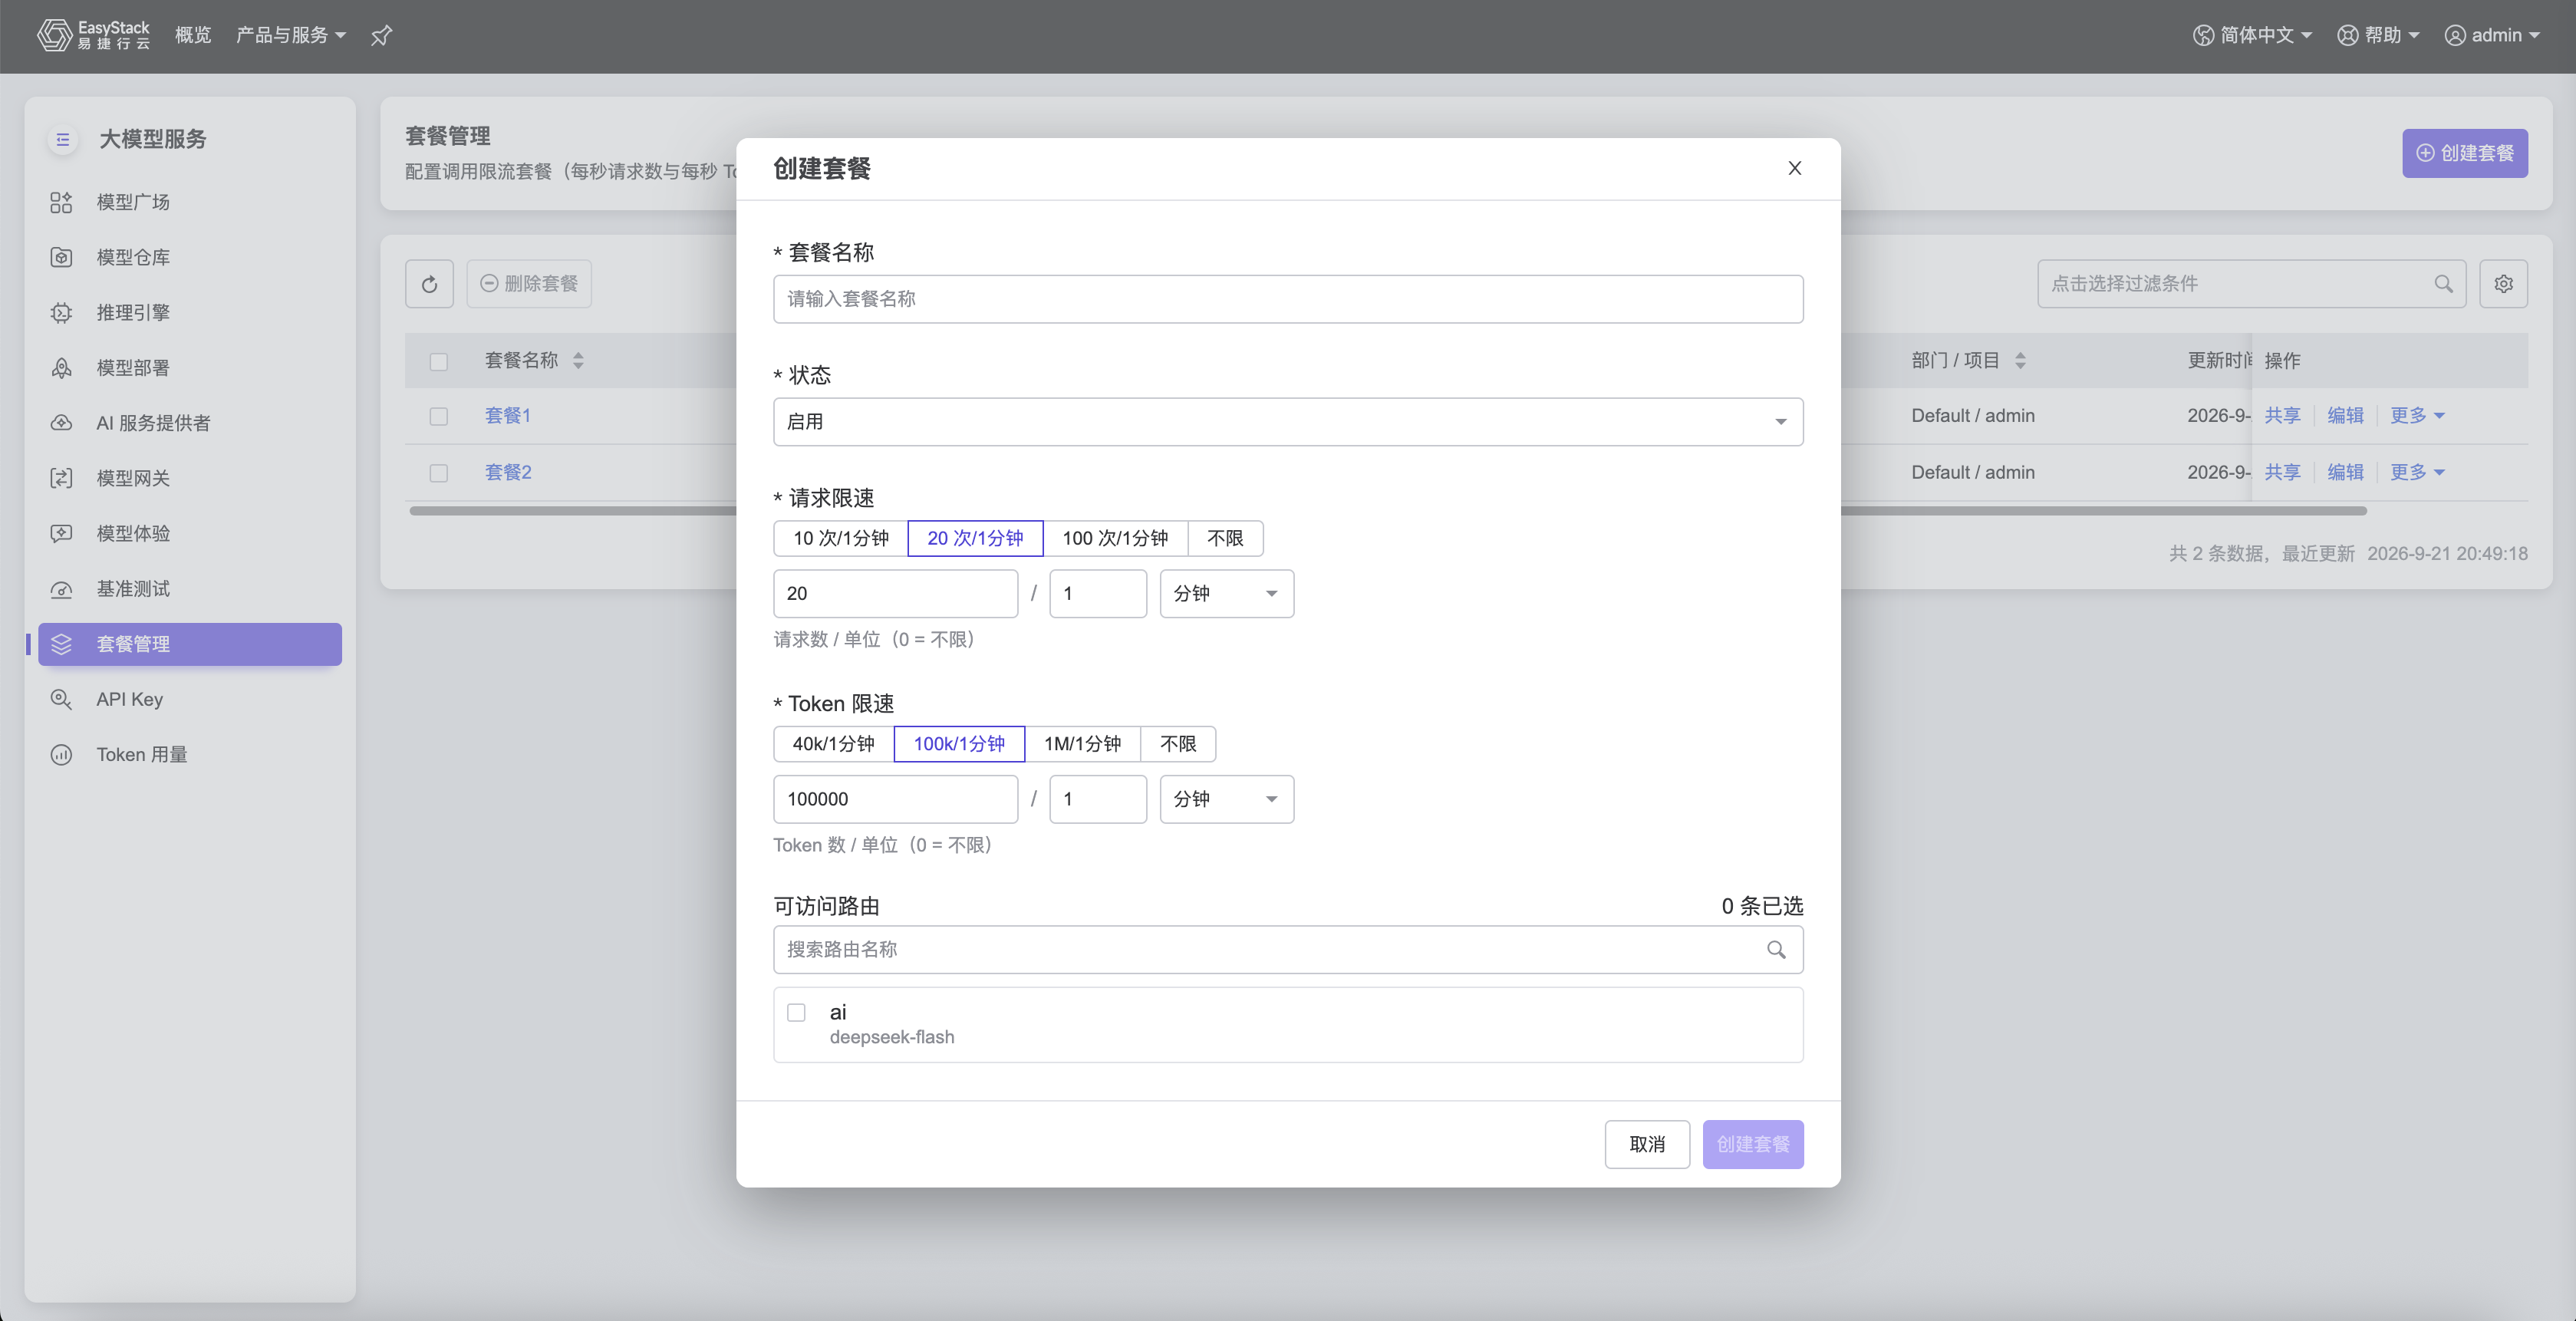Open table settings gear icon
This screenshot has width=2576, height=1321.
[2503, 284]
